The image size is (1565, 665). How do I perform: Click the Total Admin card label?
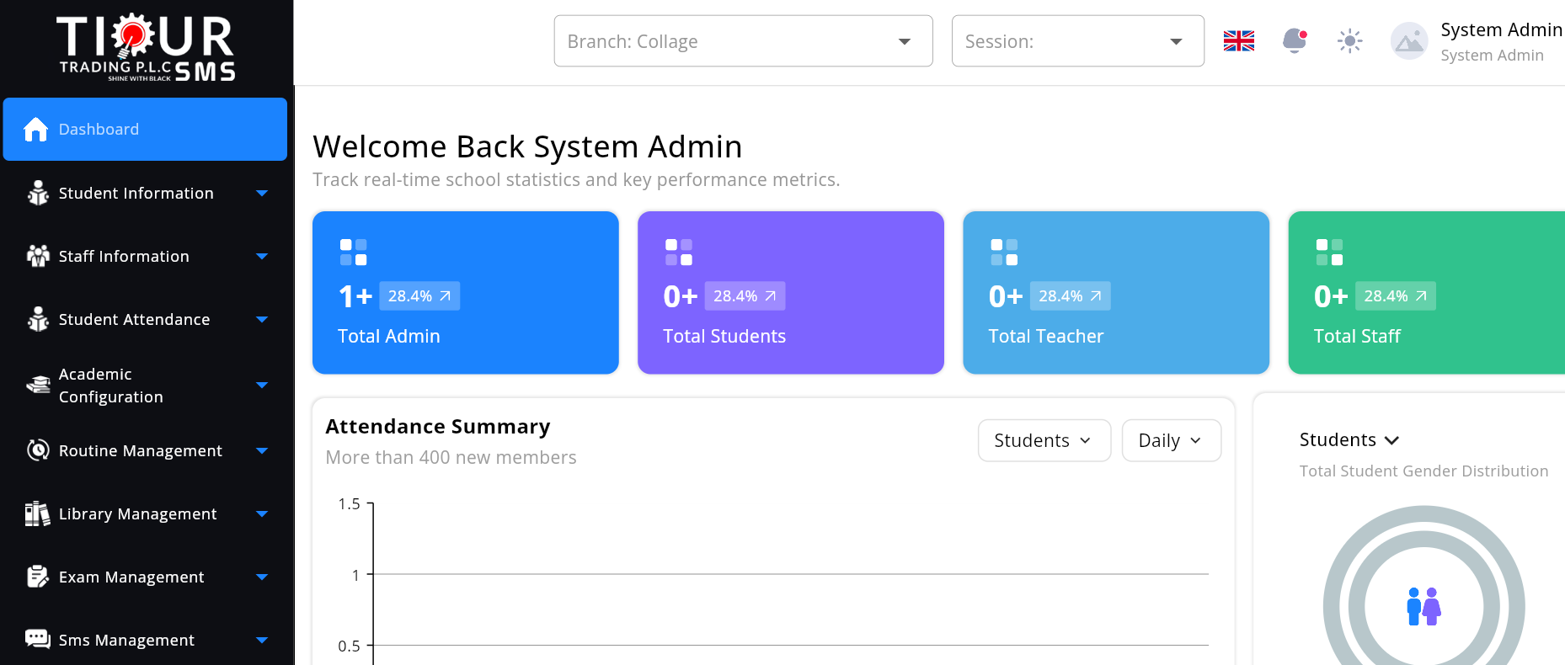point(389,336)
